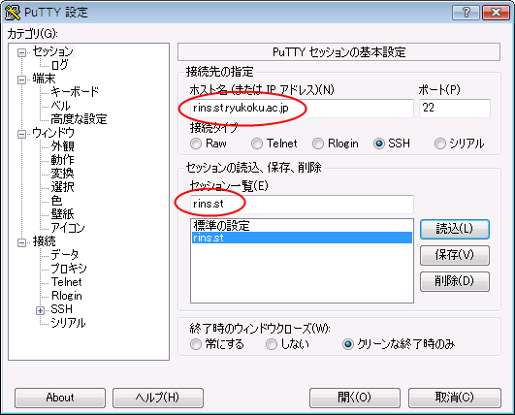Collapse the 端末 tree node
Screen dimensions: 515x415
click(x=21, y=80)
